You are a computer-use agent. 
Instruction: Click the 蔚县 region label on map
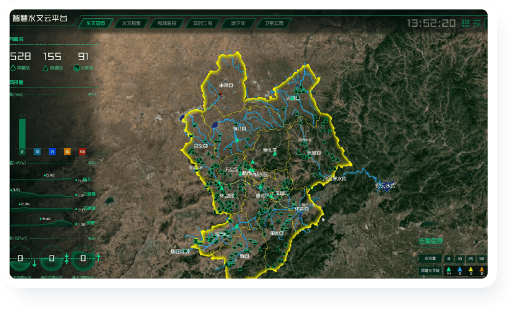coord(244,256)
